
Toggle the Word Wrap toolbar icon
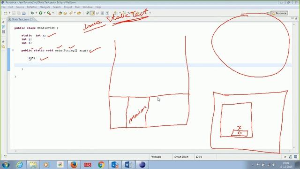97,13
